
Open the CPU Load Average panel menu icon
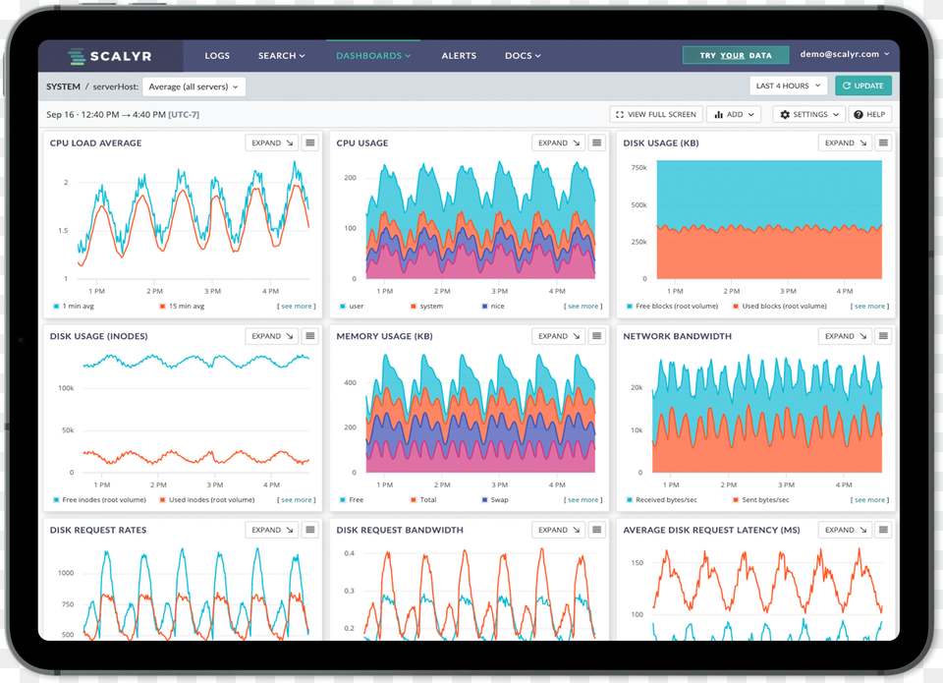click(310, 142)
